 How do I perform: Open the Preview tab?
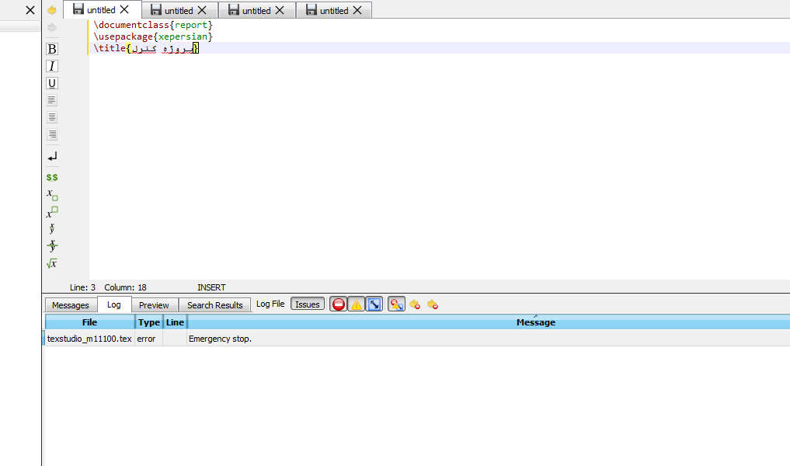[x=154, y=305]
